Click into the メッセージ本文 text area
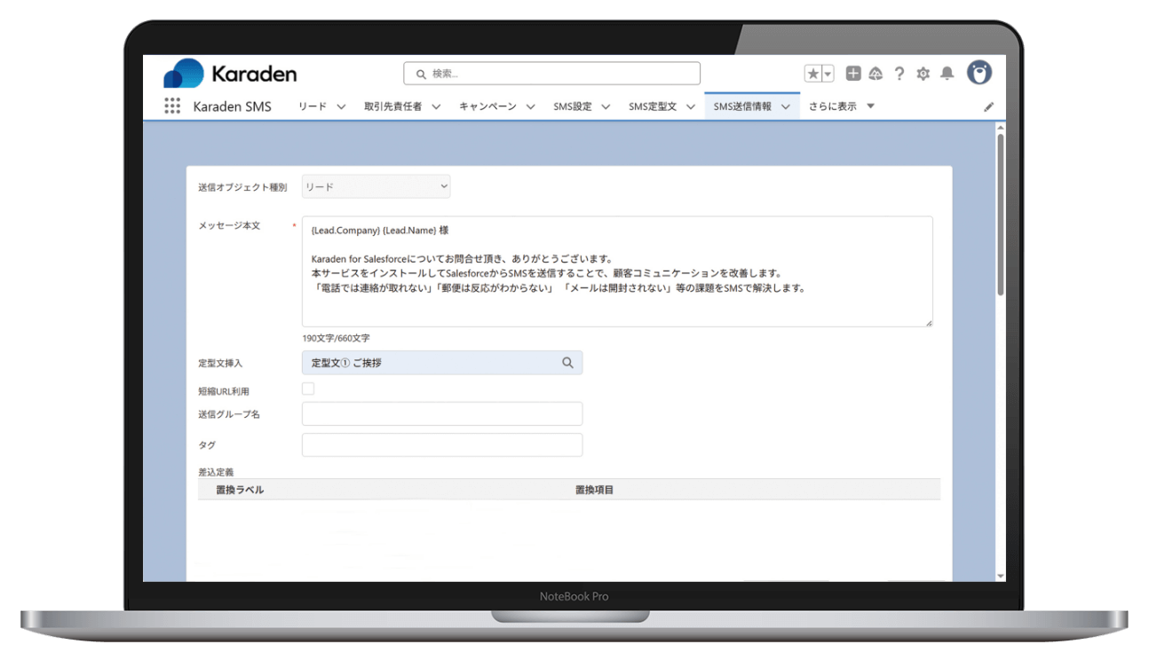1149x660 pixels. click(x=617, y=271)
